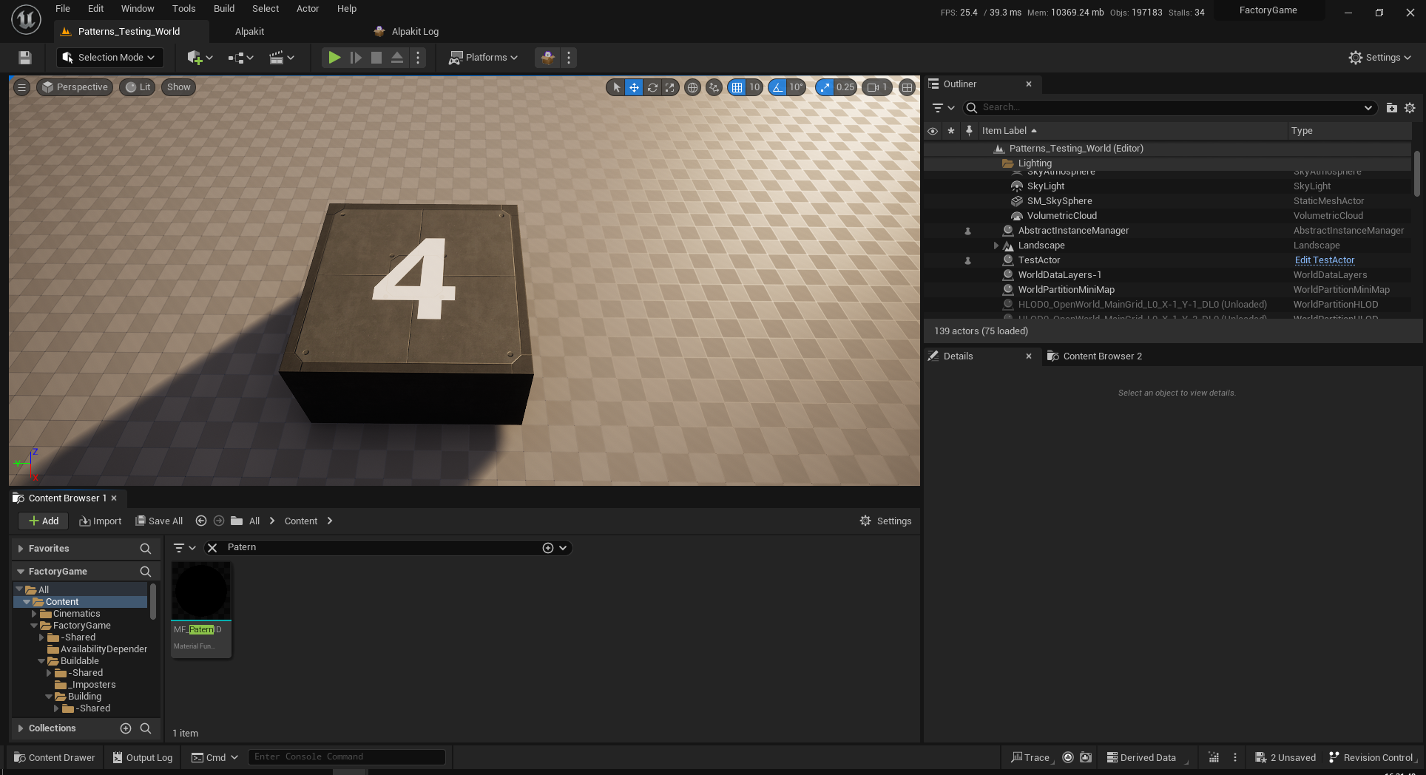
Task: Click the Stop simulation button
Action: click(376, 58)
